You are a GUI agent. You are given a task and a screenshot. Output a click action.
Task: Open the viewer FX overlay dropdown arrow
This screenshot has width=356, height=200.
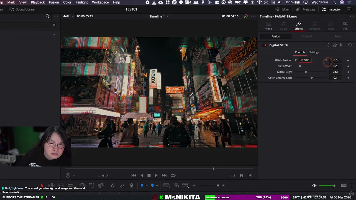coord(73,175)
